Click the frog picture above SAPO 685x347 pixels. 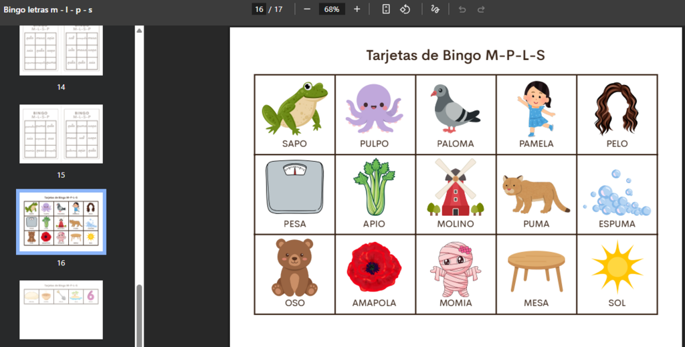coord(294,108)
